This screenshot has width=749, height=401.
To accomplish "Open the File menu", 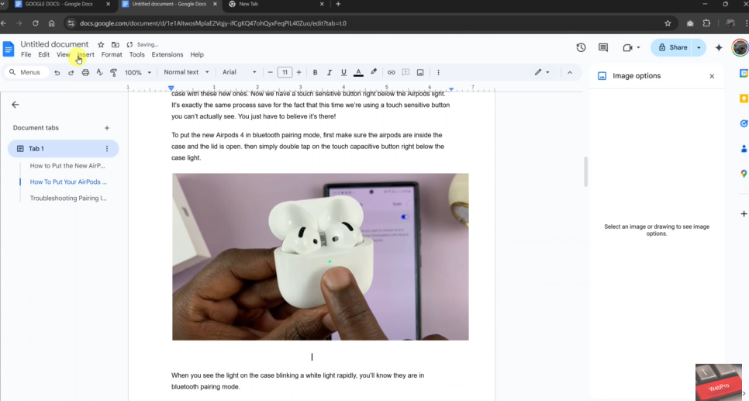I will [x=26, y=54].
